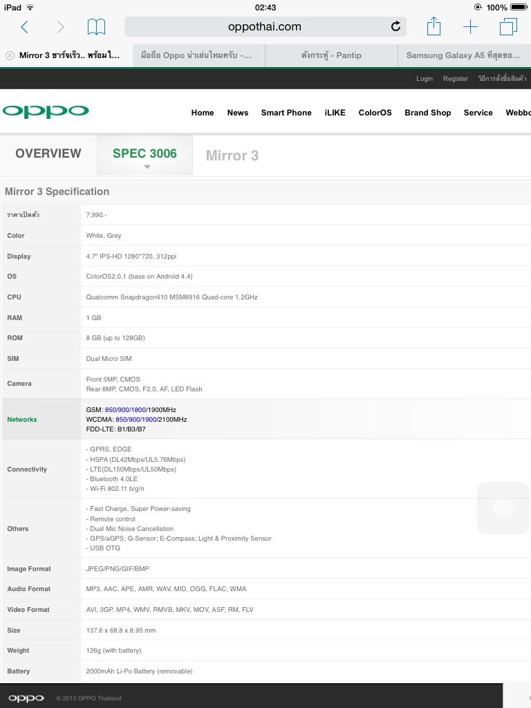The width and height of the screenshot is (531, 708).
Task: Switch to Samsung Galaxy A5 tab
Action: click(464, 55)
